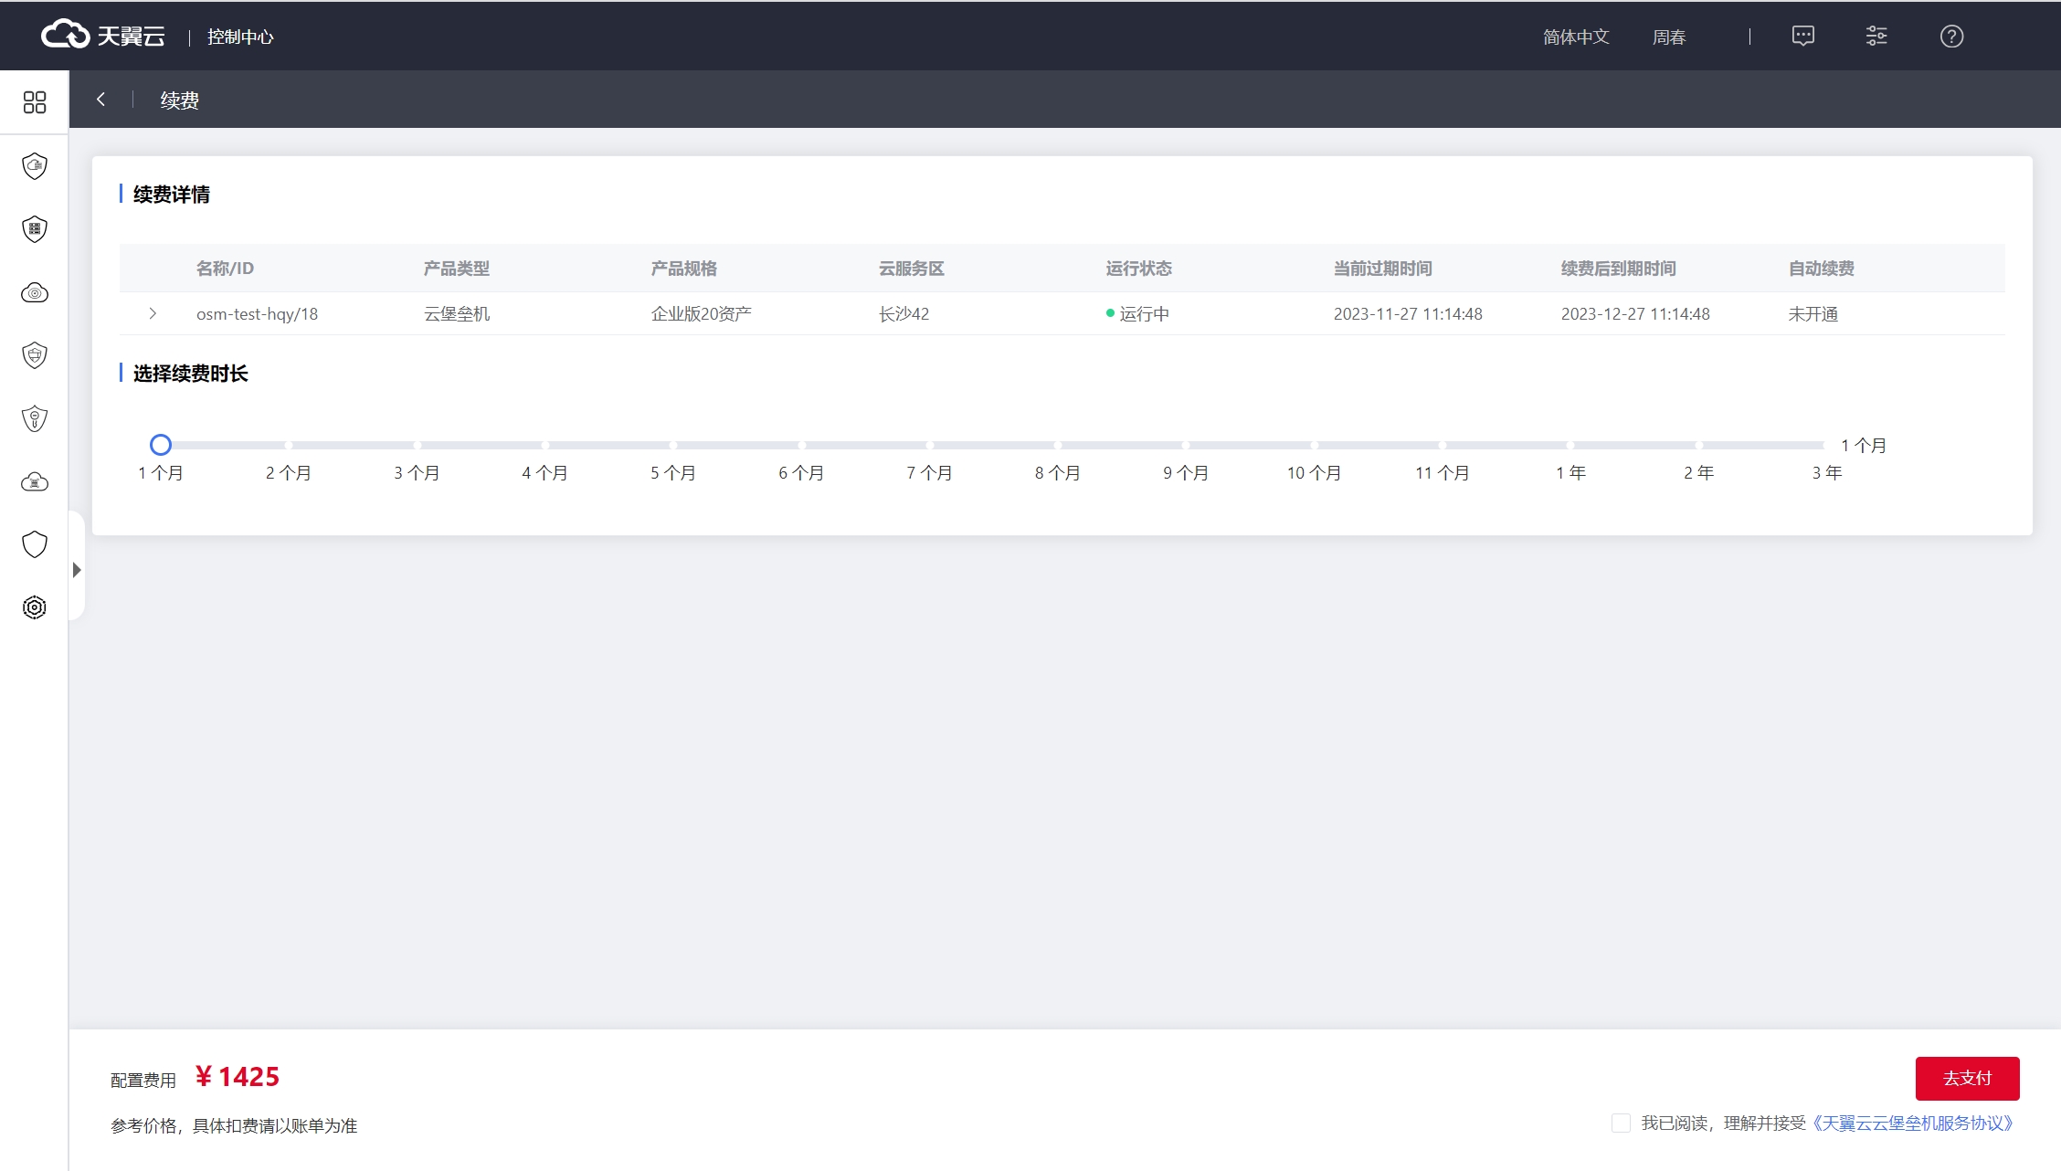
Task: Expand the osm-test-hqy/18 row details
Action: (153, 314)
